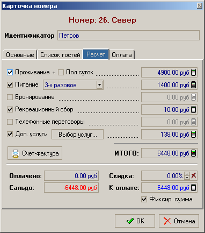Click printer icon on Счет-фактура button
Image resolution: width=205 pixels, height=233 pixels.
(16, 153)
